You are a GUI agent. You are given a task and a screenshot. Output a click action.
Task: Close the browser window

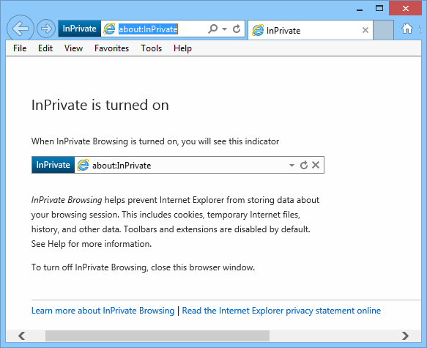[x=406, y=9]
